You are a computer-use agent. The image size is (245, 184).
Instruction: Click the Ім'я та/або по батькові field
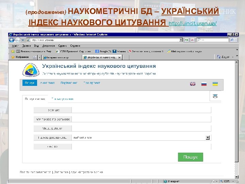[x=141, y=119]
